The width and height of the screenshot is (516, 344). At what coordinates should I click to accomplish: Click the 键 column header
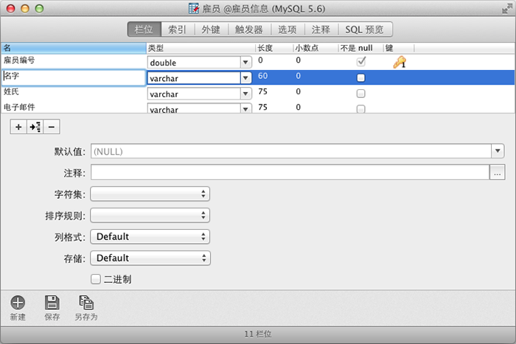click(399, 48)
